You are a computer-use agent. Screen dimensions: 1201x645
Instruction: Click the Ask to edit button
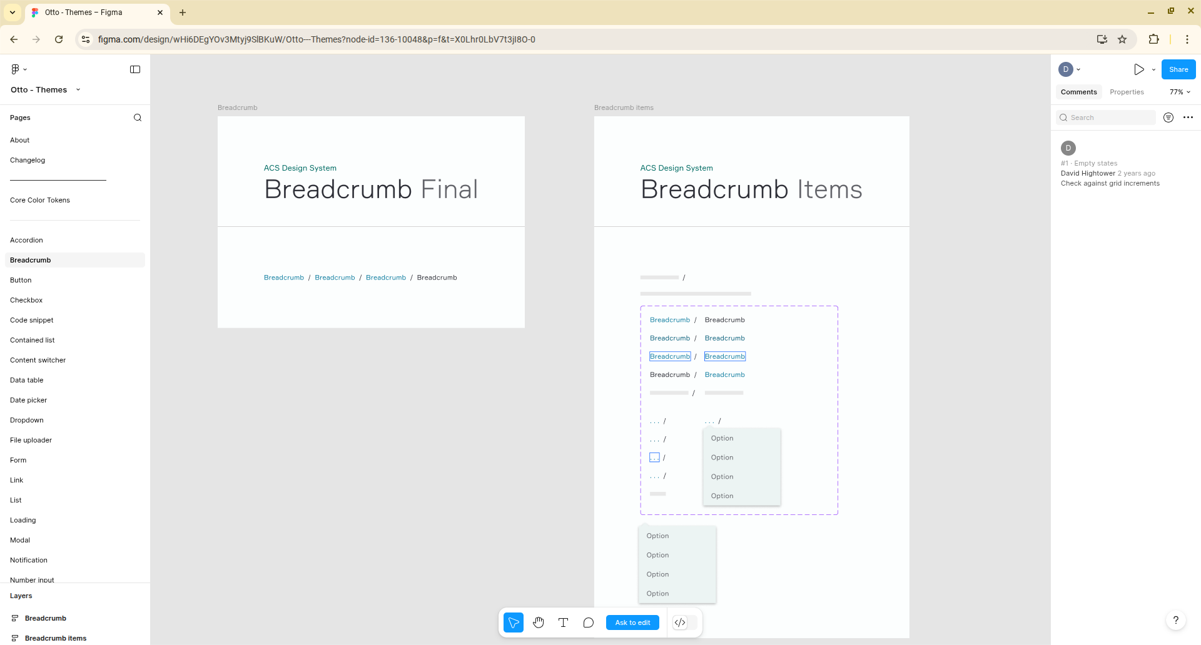coord(632,622)
